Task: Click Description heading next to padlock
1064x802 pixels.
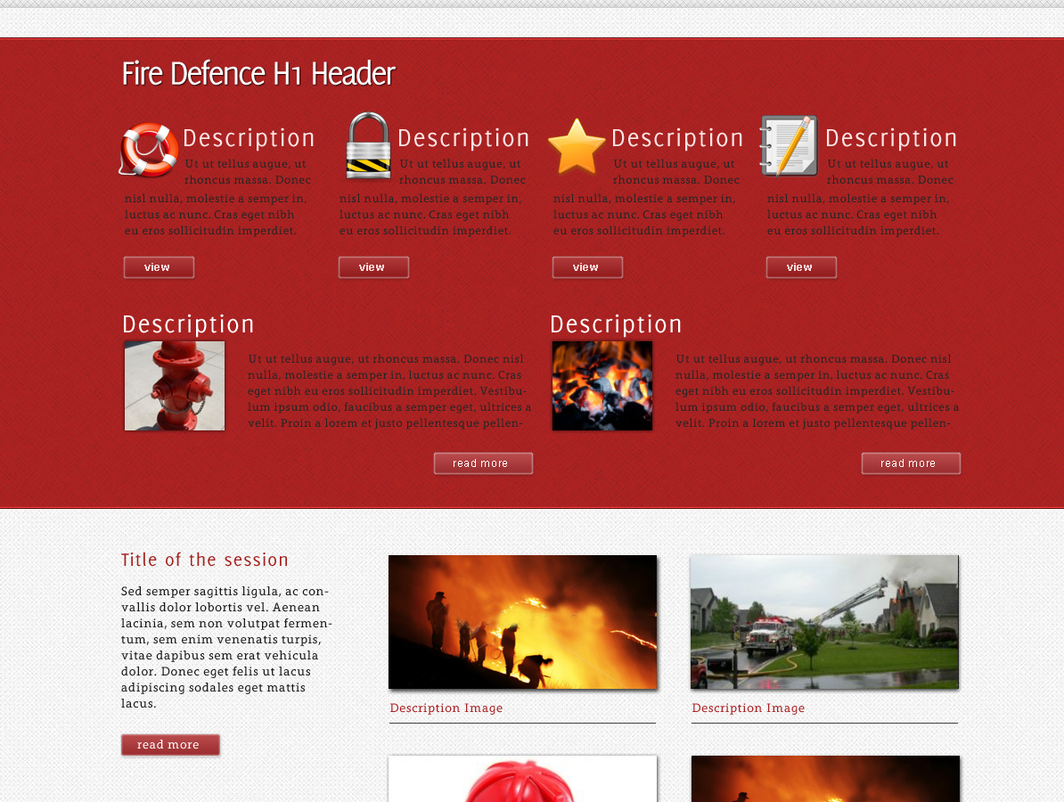Action: (463, 138)
